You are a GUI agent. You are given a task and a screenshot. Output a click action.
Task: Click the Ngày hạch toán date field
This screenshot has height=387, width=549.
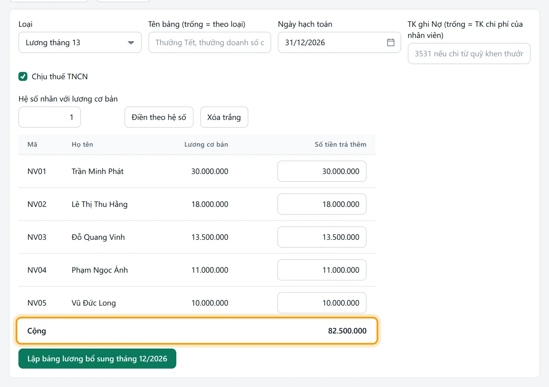coord(339,43)
